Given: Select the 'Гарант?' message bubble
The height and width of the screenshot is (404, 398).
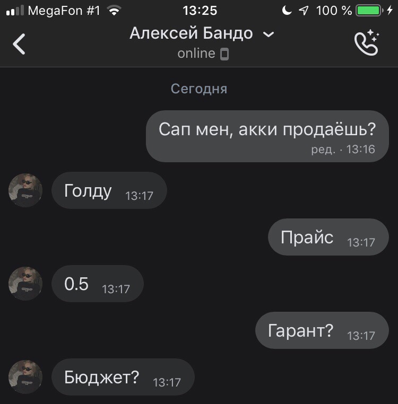Looking at the screenshot, I should [322, 330].
